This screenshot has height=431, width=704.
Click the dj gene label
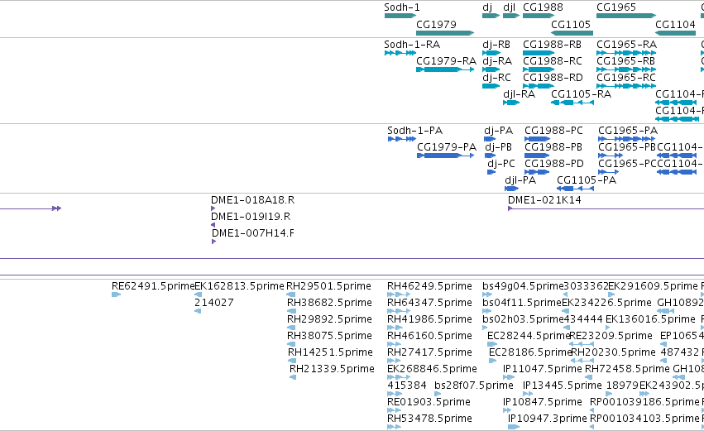[x=487, y=7]
